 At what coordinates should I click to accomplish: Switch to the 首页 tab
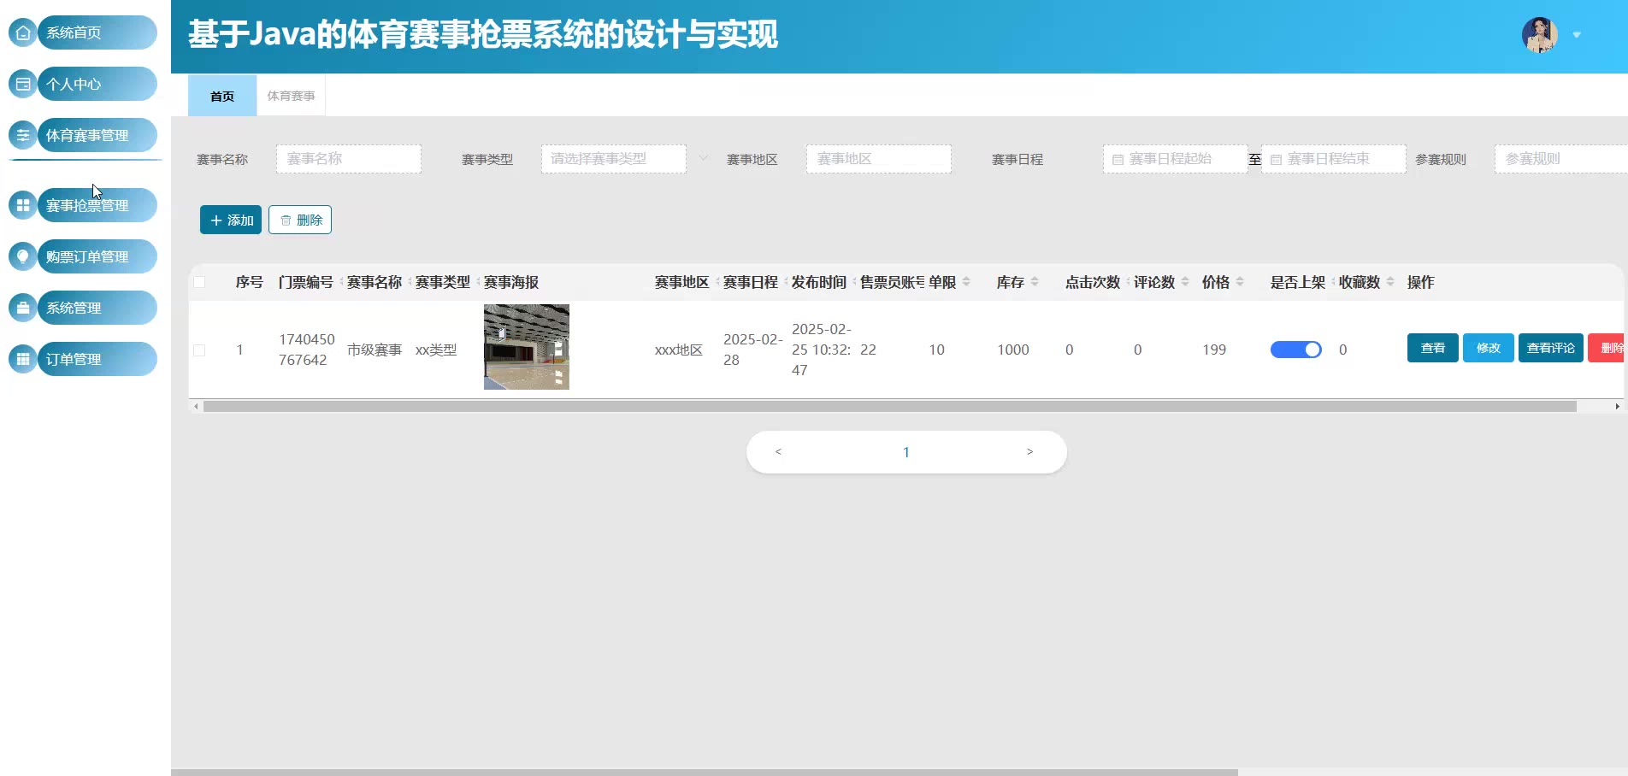click(x=222, y=96)
